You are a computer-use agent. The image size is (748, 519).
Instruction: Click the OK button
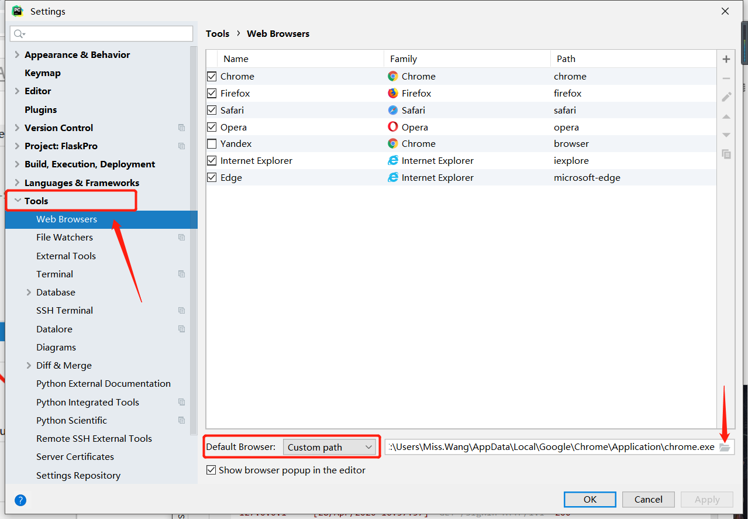pyautogui.click(x=590, y=499)
